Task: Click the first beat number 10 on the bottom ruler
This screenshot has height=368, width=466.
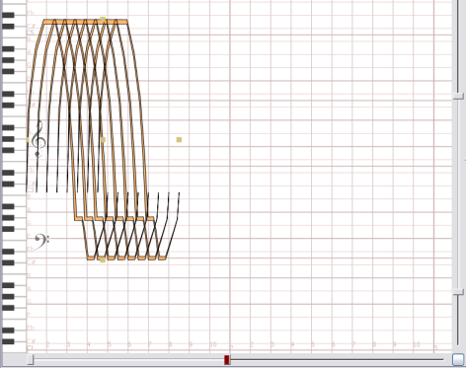Action: coord(213,344)
